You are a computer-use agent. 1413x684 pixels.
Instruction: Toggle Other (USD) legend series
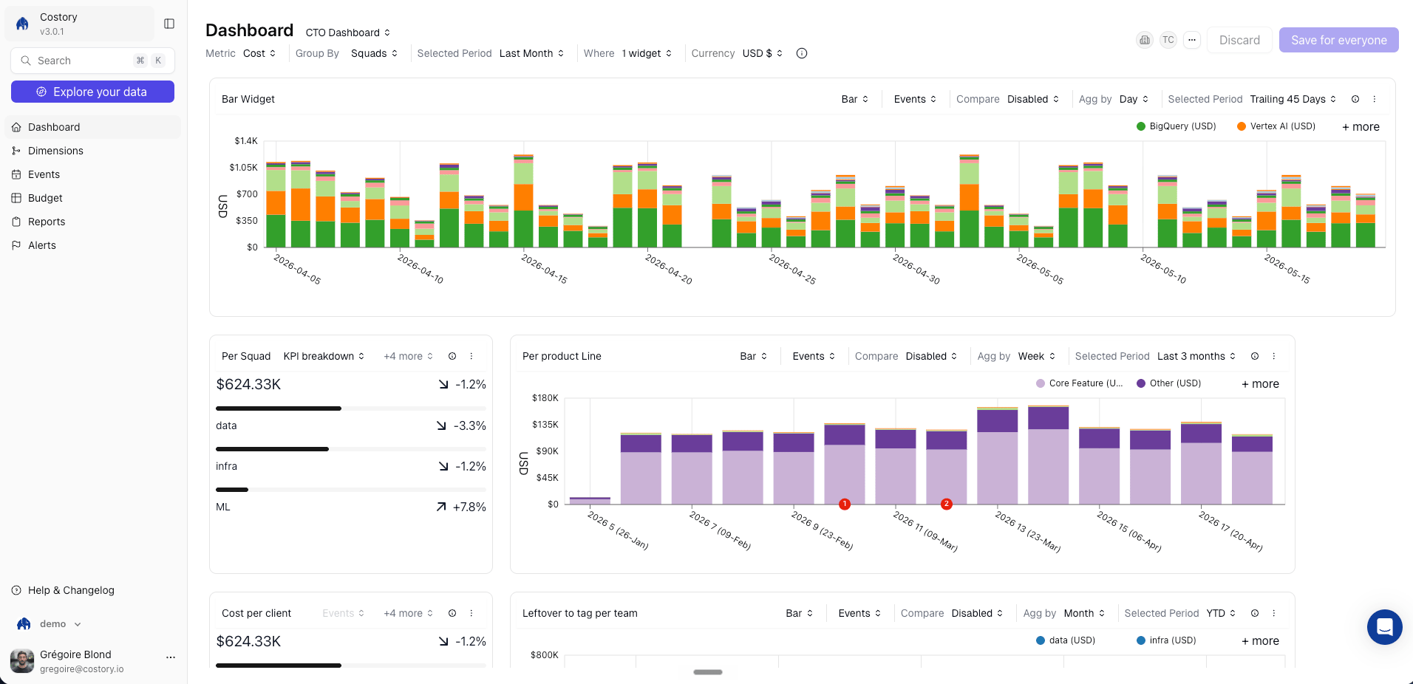point(1169,383)
